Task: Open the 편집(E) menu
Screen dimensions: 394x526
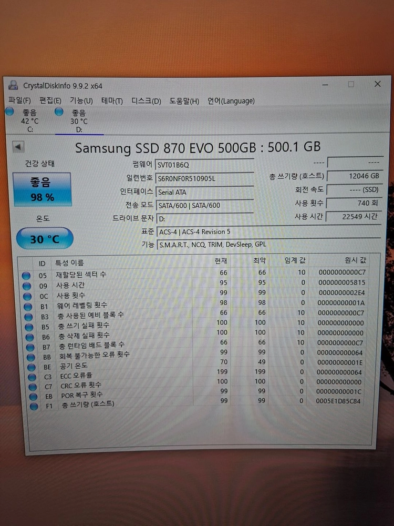Action: tap(50, 100)
